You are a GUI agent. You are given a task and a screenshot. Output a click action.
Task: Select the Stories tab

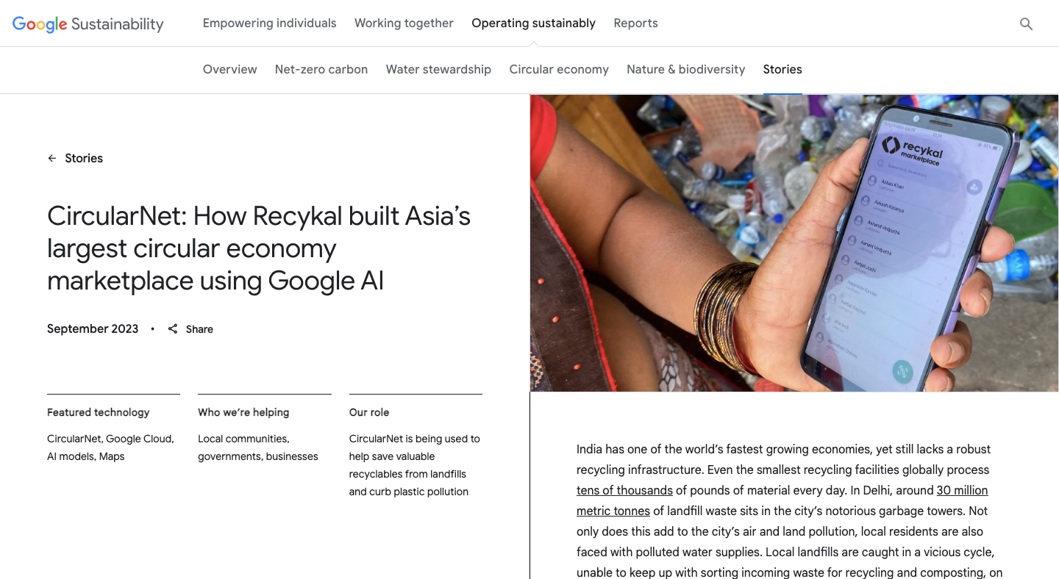pyautogui.click(x=782, y=69)
